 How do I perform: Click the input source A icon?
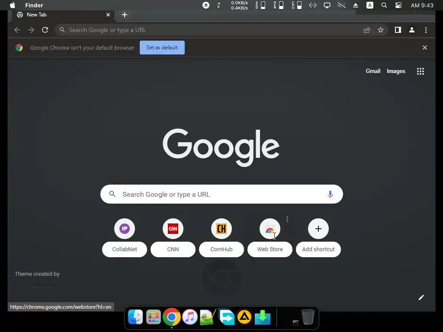coord(370,5)
